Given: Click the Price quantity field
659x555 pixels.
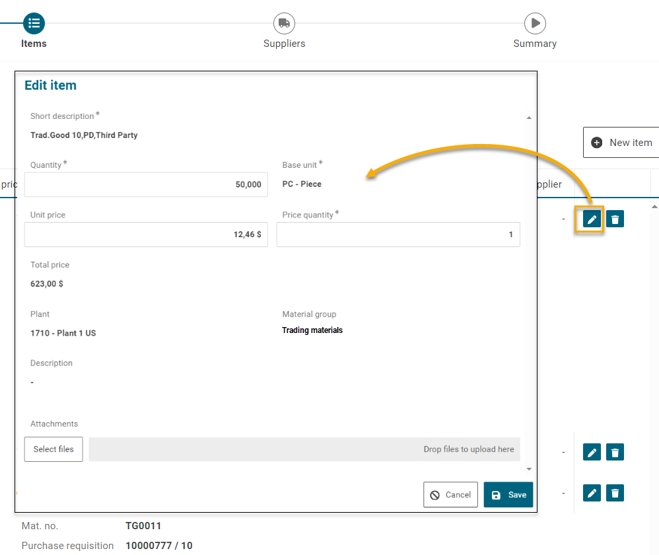Looking at the screenshot, I should point(398,235).
